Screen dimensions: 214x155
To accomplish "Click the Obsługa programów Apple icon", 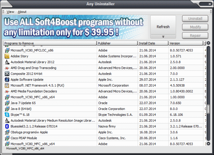I will click(x=7, y=132).
